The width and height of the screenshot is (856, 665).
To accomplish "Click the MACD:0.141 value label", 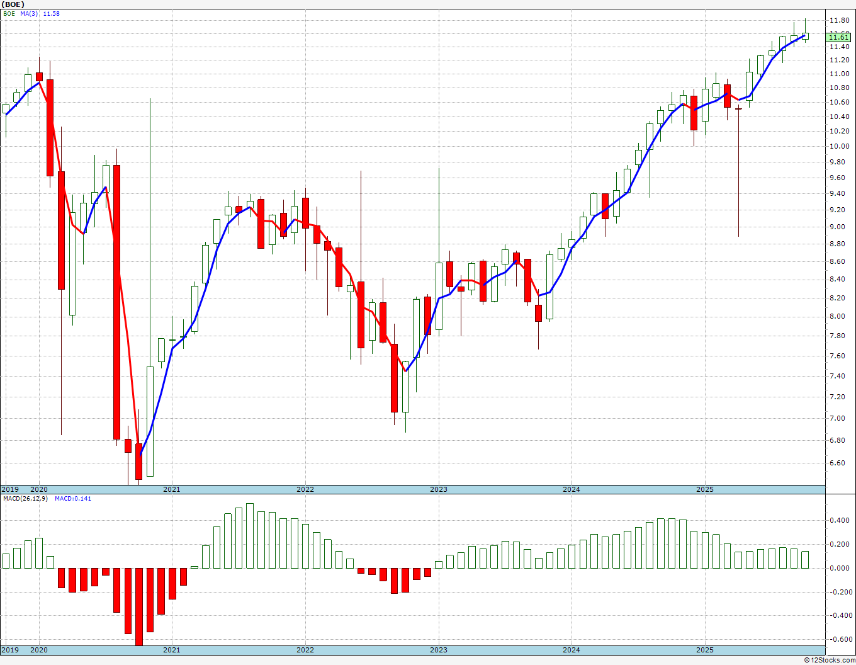I will coord(73,499).
